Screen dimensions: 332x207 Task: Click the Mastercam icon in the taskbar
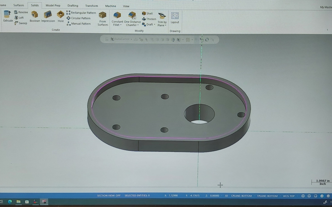point(44,202)
